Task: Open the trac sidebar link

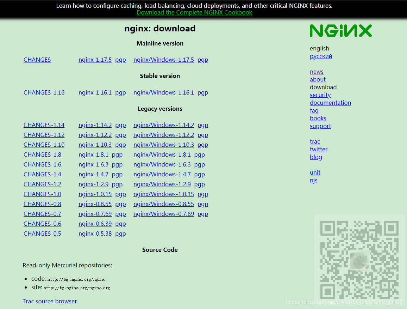Action: (315, 142)
